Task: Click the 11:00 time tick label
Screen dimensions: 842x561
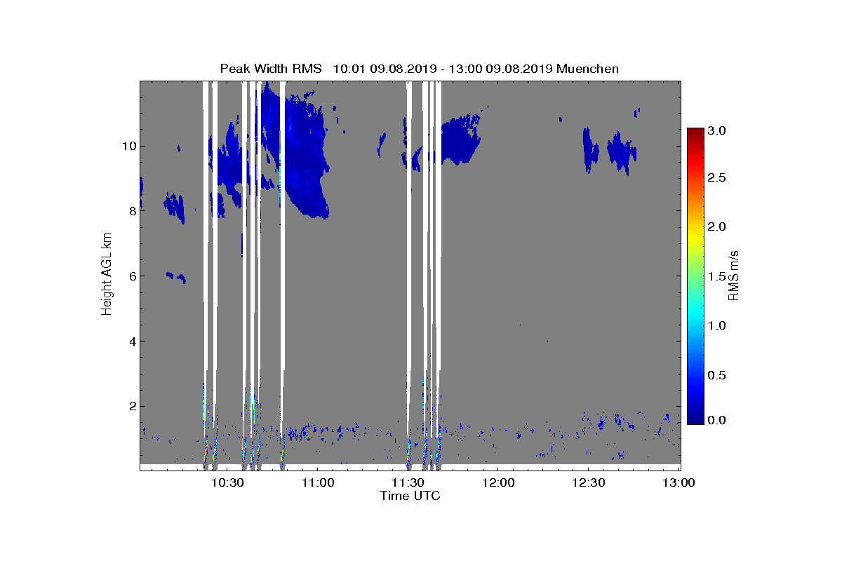Action: pyautogui.click(x=318, y=483)
